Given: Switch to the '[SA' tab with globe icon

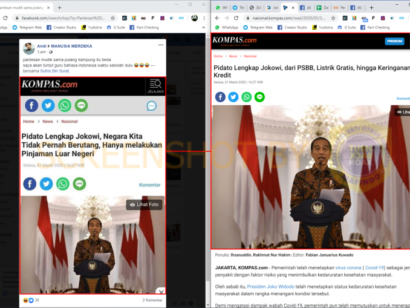Looking at the screenshot, I should (x=255, y=8).
